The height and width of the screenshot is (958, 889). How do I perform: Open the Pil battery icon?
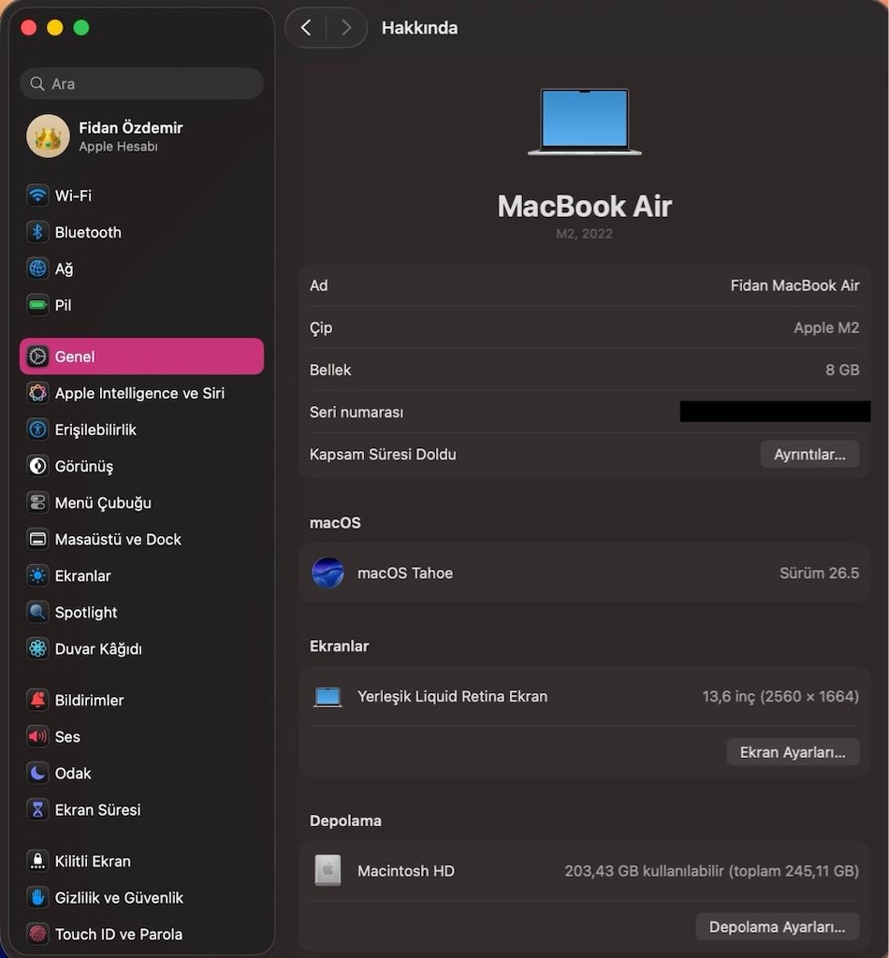[37, 305]
